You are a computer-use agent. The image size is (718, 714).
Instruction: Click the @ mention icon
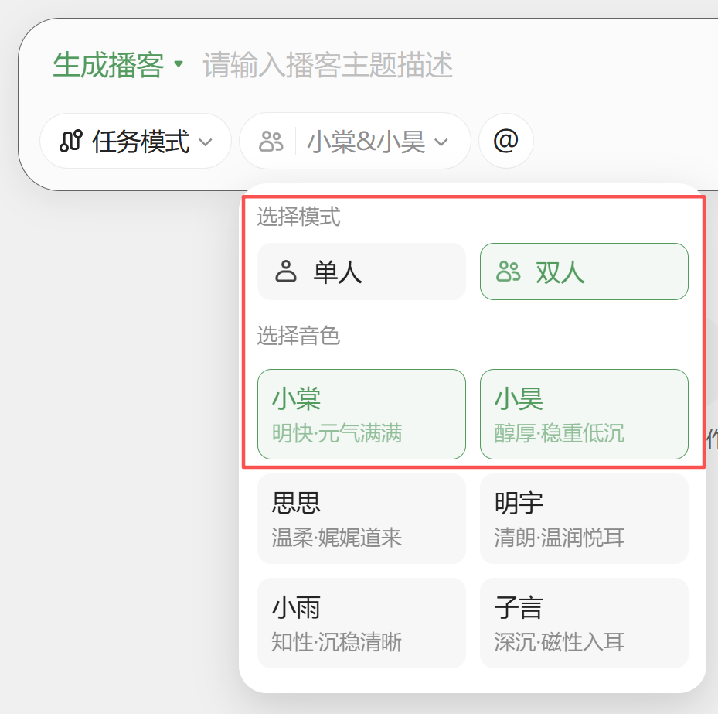tap(505, 141)
